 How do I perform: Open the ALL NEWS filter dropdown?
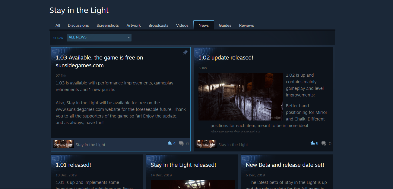pyautogui.click(x=99, y=38)
